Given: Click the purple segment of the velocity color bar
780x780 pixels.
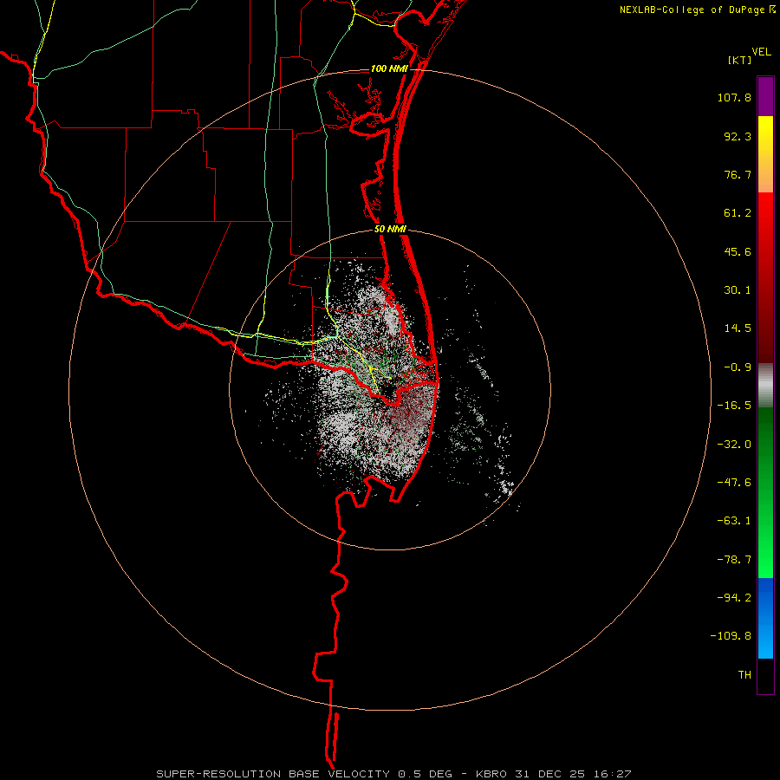Looking at the screenshot, I should [765, 96].
